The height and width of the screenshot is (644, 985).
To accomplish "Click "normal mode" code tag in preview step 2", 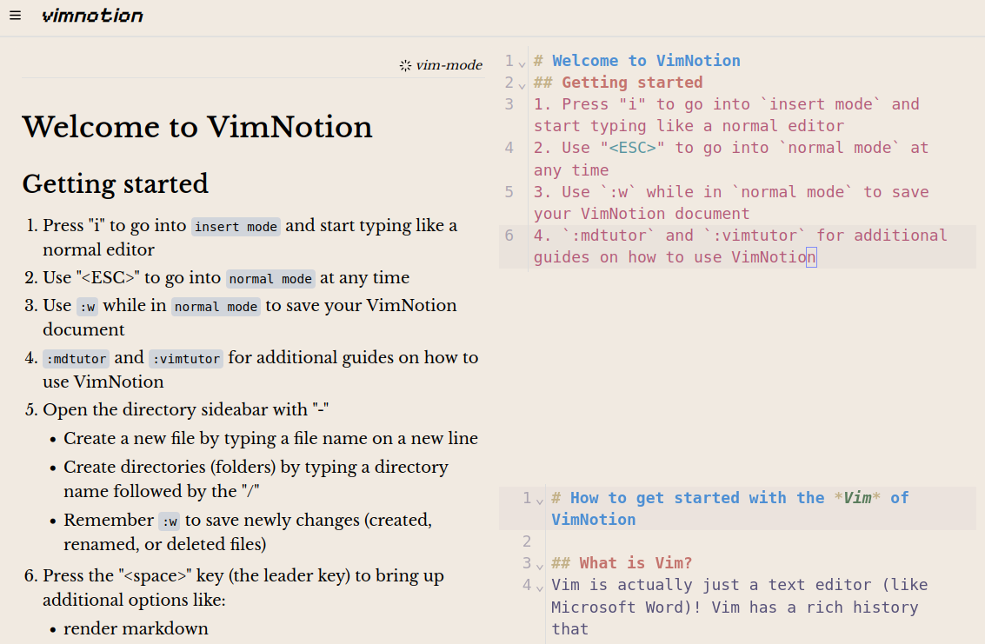I will click(270, 279).
